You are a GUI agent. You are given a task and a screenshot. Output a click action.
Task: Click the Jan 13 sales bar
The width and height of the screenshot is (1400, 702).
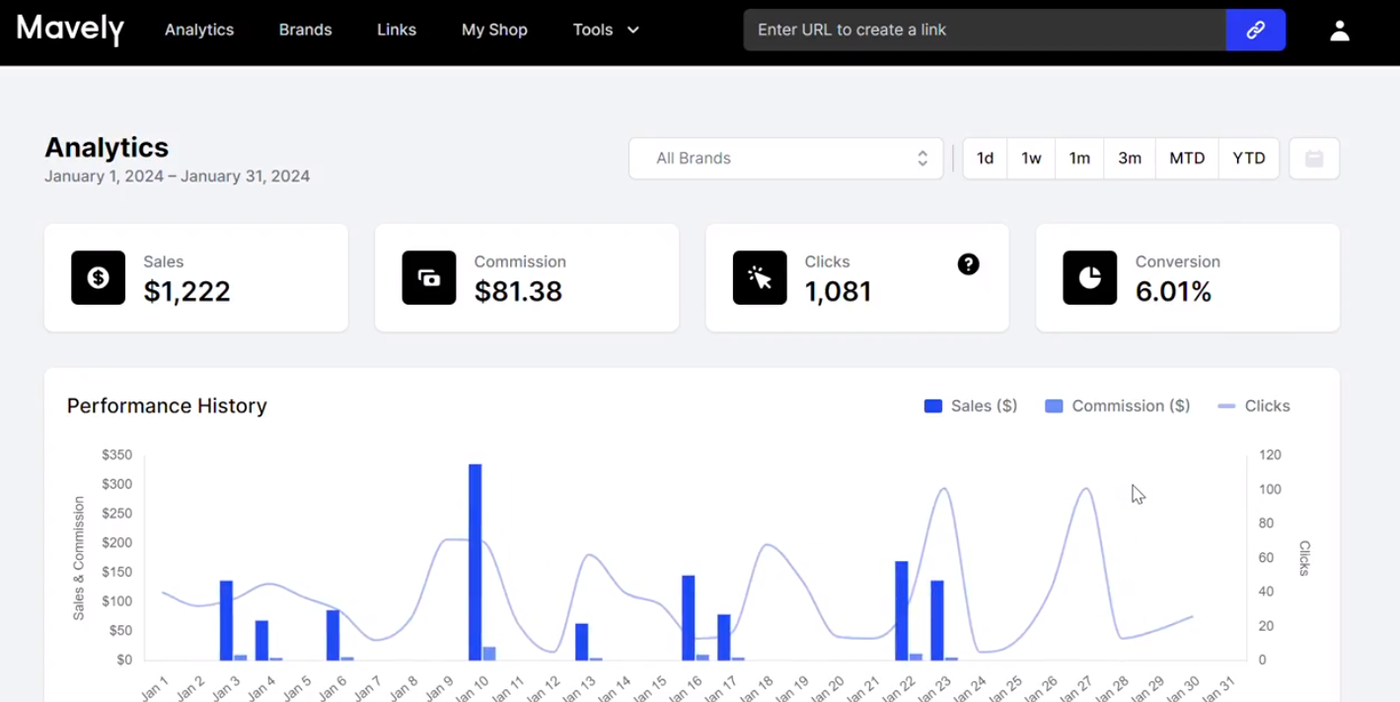point(582,642)
